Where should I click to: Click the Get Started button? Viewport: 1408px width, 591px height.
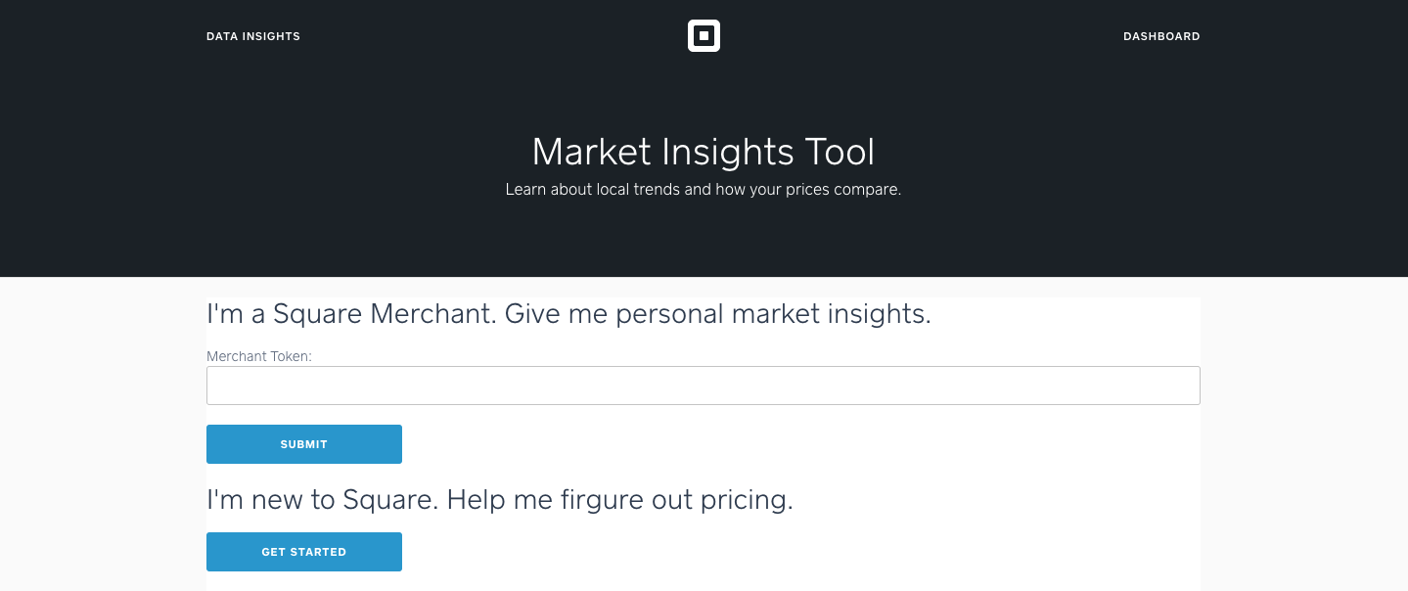304,552
